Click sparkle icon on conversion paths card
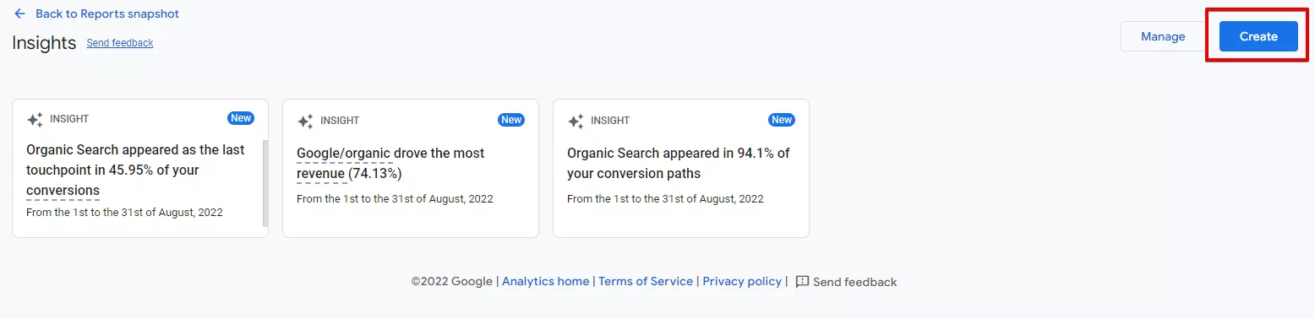The image size is (1315, 319). point(576,121)
